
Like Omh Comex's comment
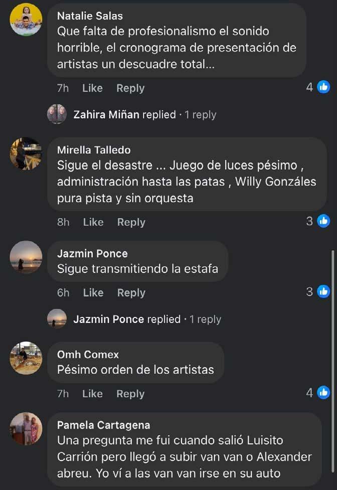[x=92, y=394]
